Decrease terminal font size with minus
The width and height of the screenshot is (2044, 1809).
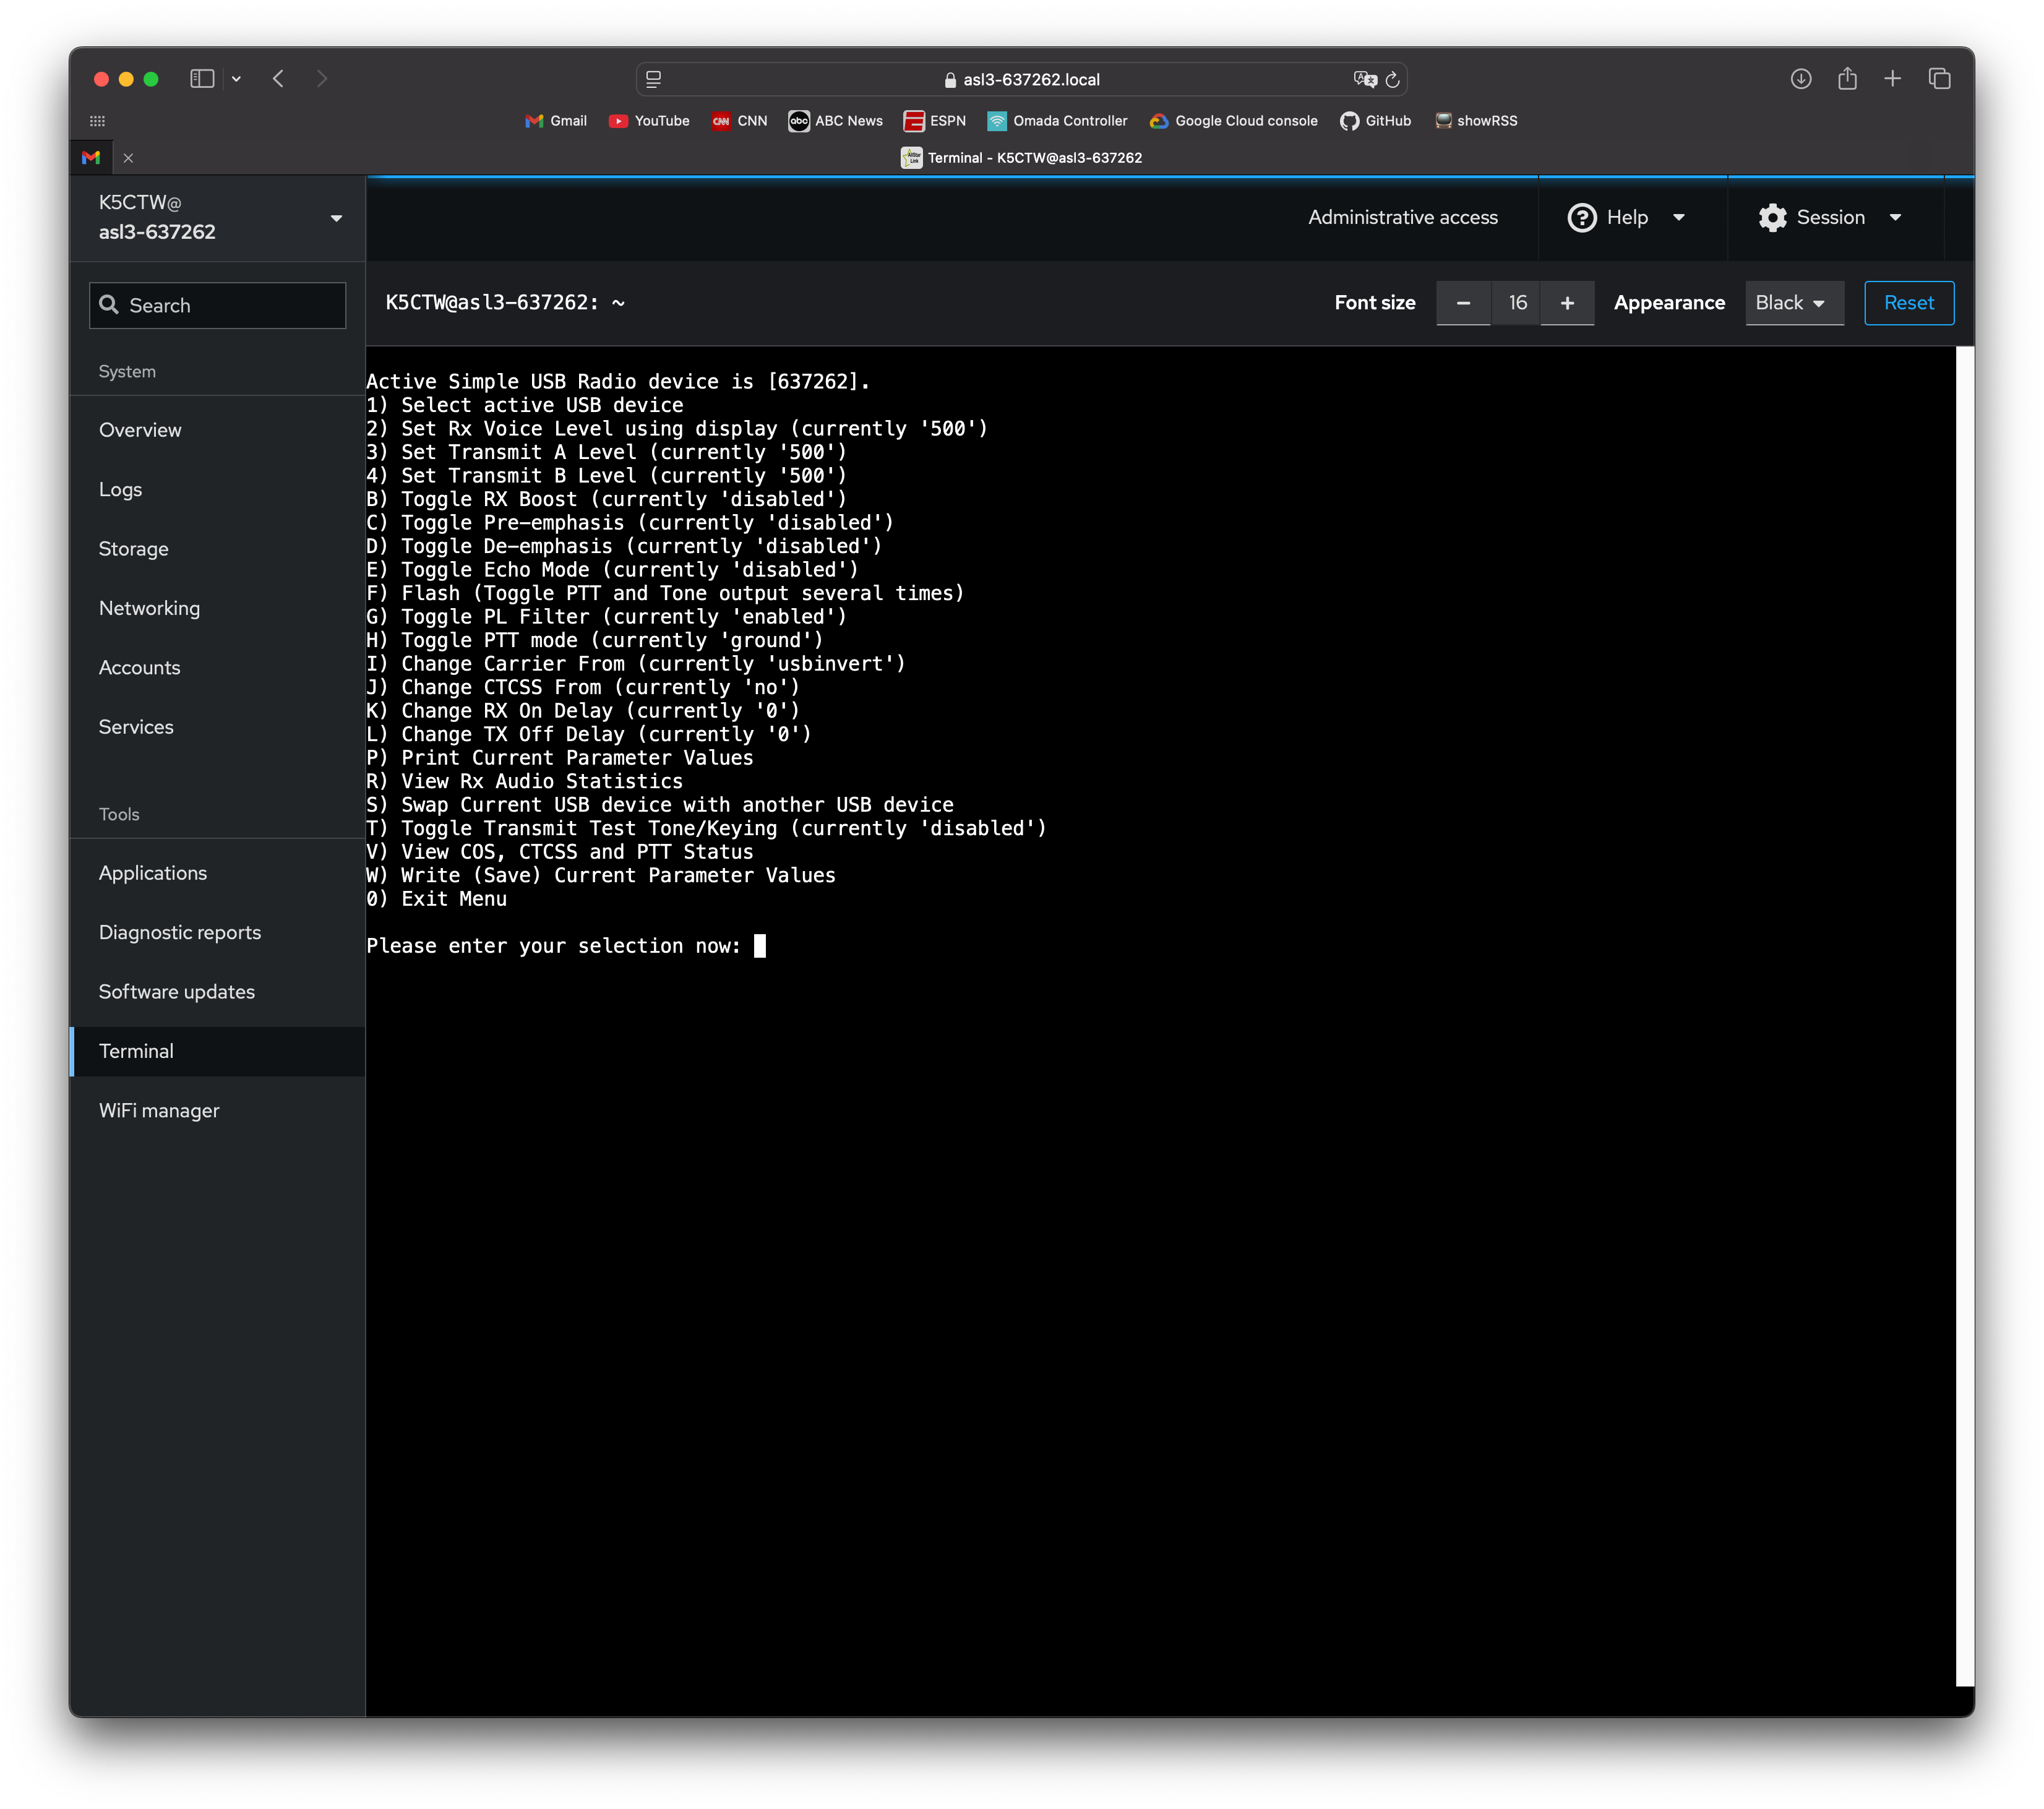pos(1463,303)
